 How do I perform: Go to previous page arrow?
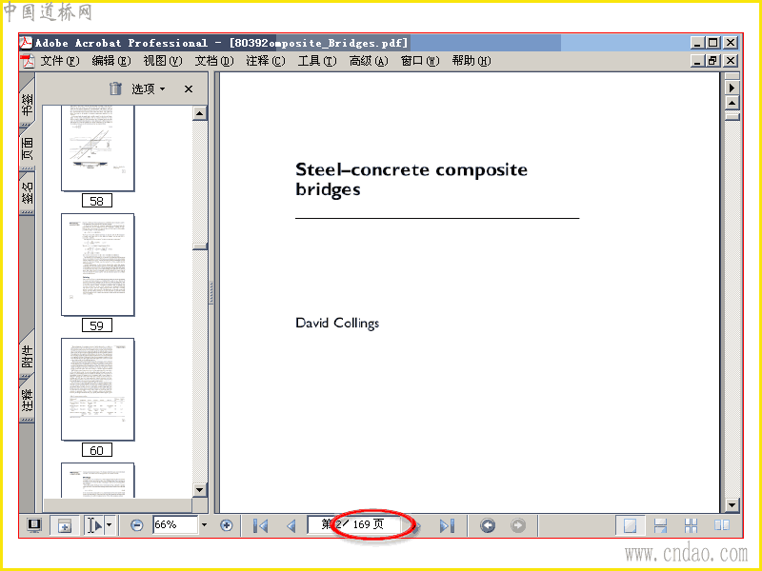[x=291, y=525]
